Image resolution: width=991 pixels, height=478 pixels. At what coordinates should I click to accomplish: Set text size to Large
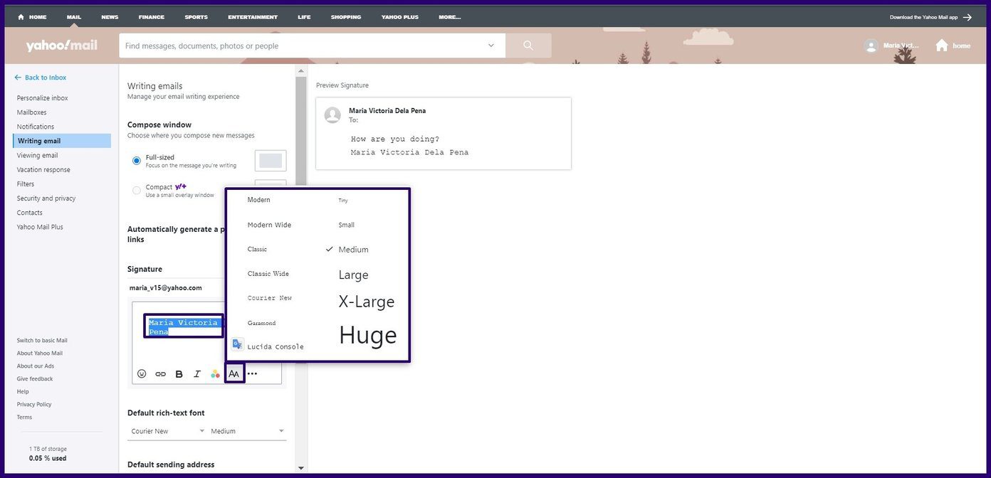coord(353,275)
